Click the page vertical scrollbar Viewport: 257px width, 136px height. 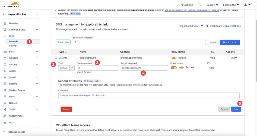[256, 50]
